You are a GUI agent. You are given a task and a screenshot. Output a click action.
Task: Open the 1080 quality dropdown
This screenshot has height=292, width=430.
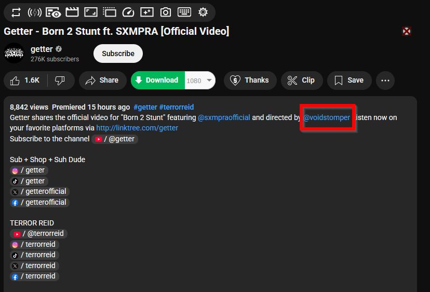pos(200,81)
